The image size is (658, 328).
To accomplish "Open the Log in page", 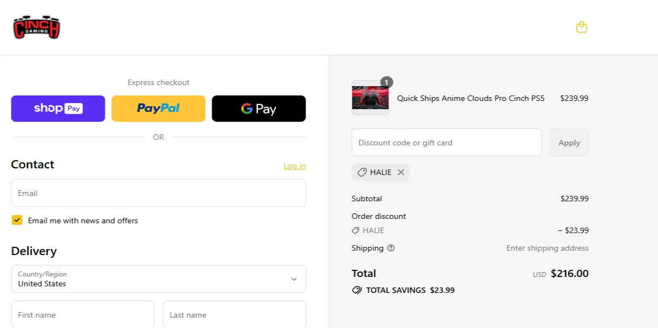I will tap(294, 166).
